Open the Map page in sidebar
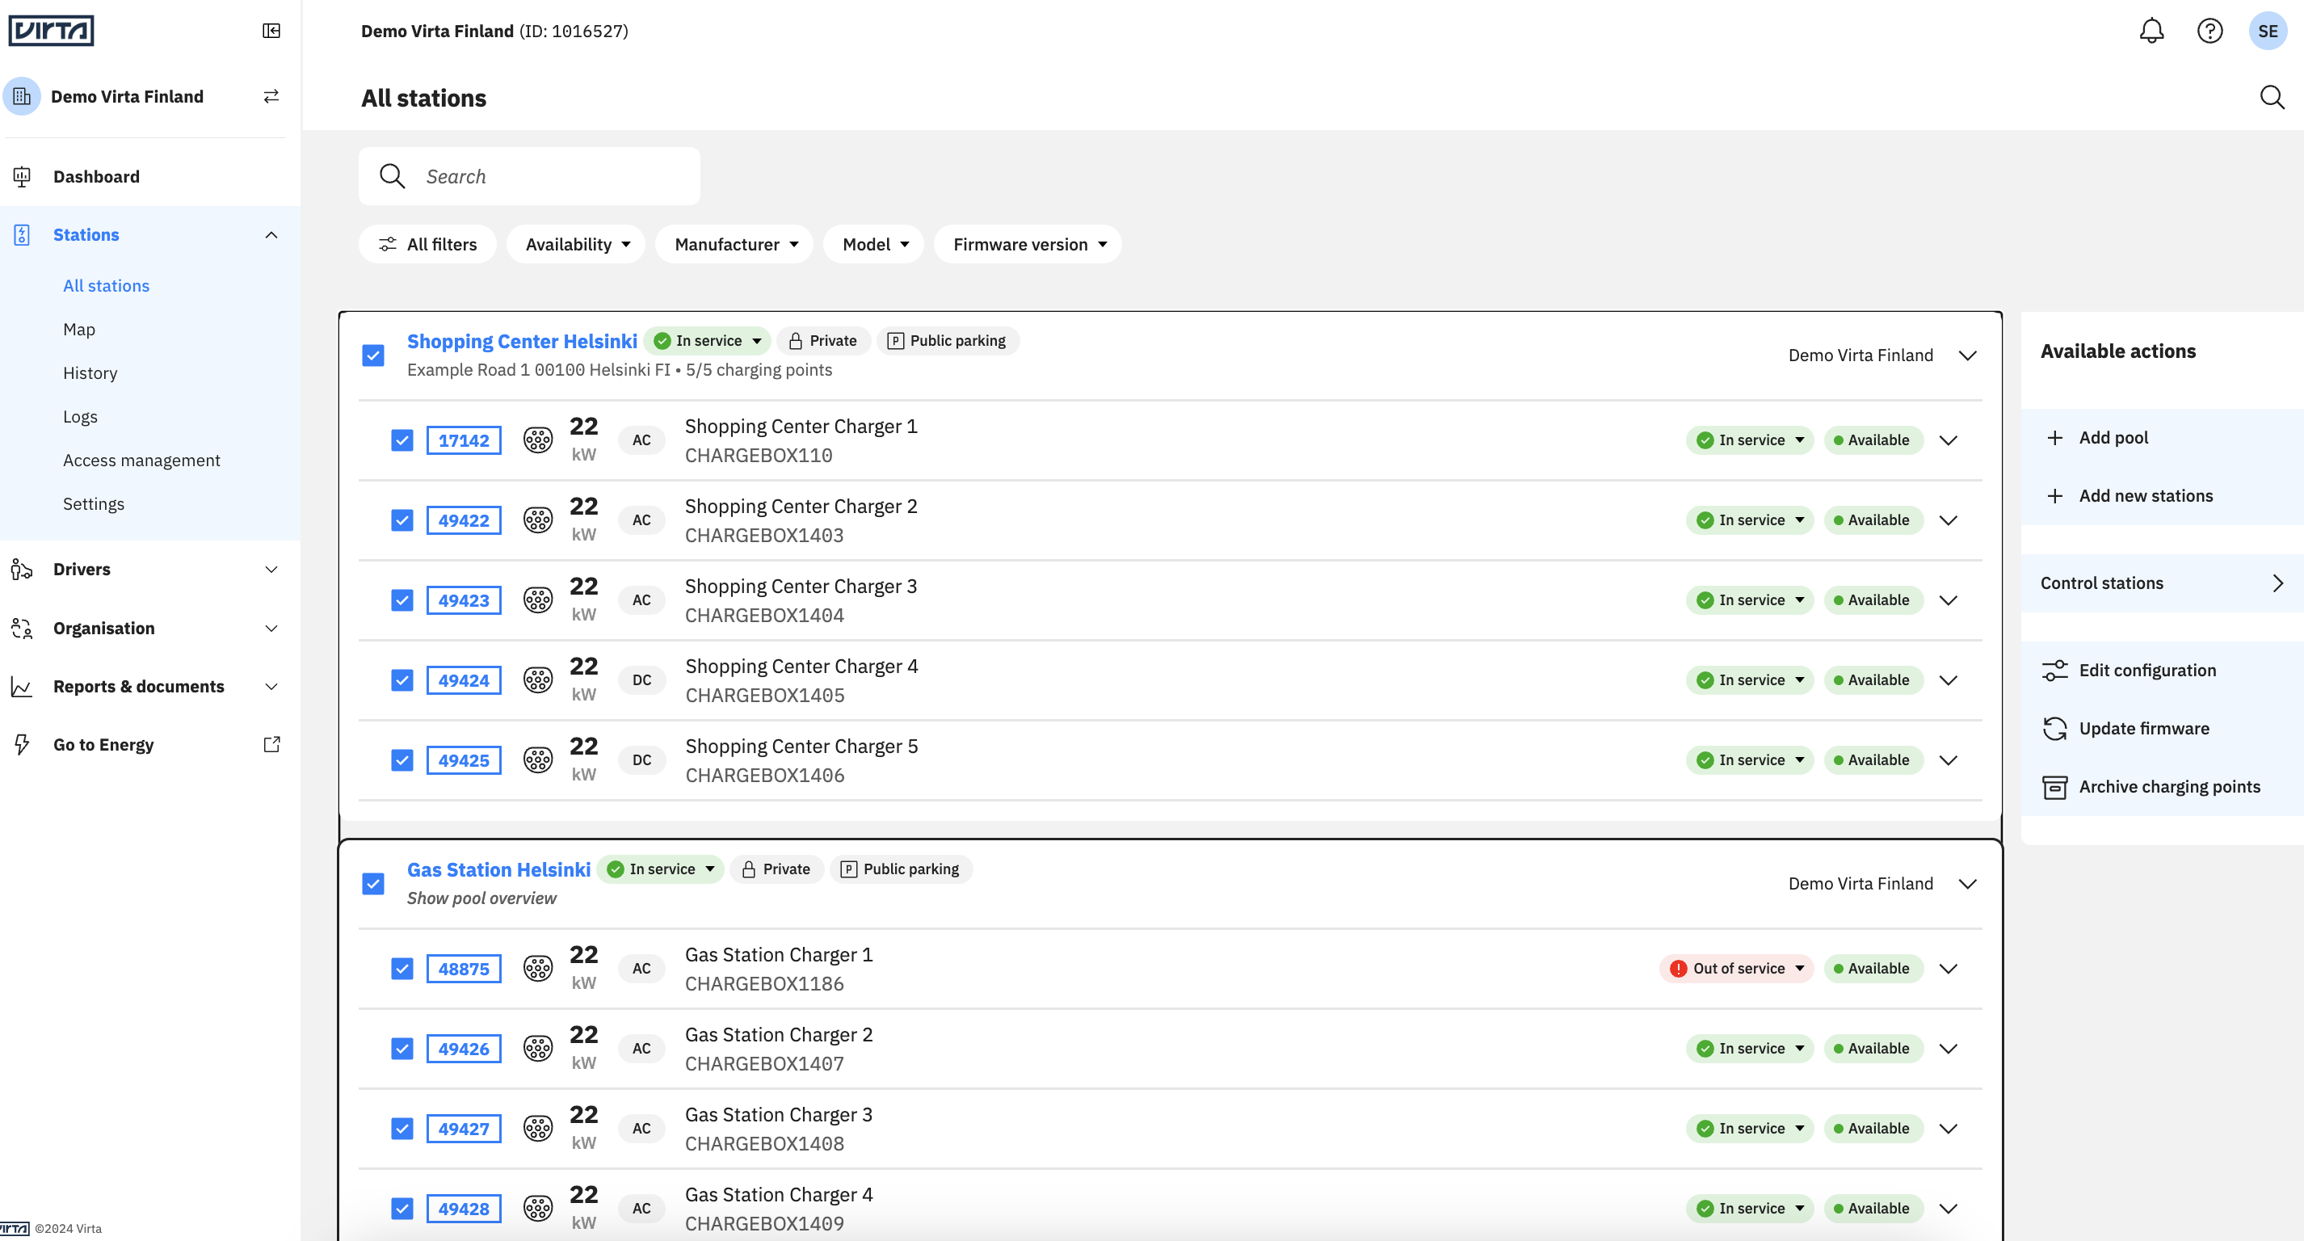The image size is (2304, 1241). pyautogui.click(x=78, y=330)
